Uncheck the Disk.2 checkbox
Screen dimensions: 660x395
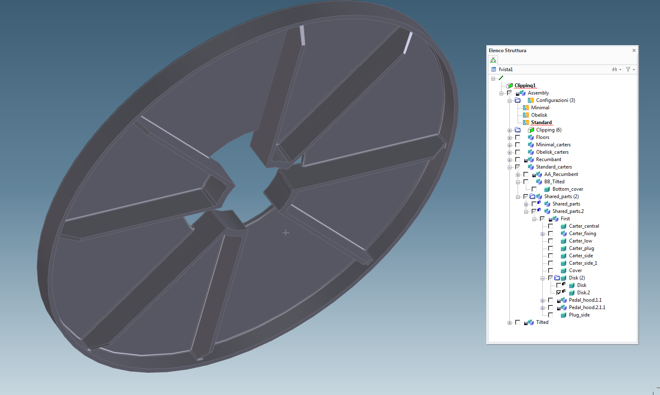coord(559,293)
